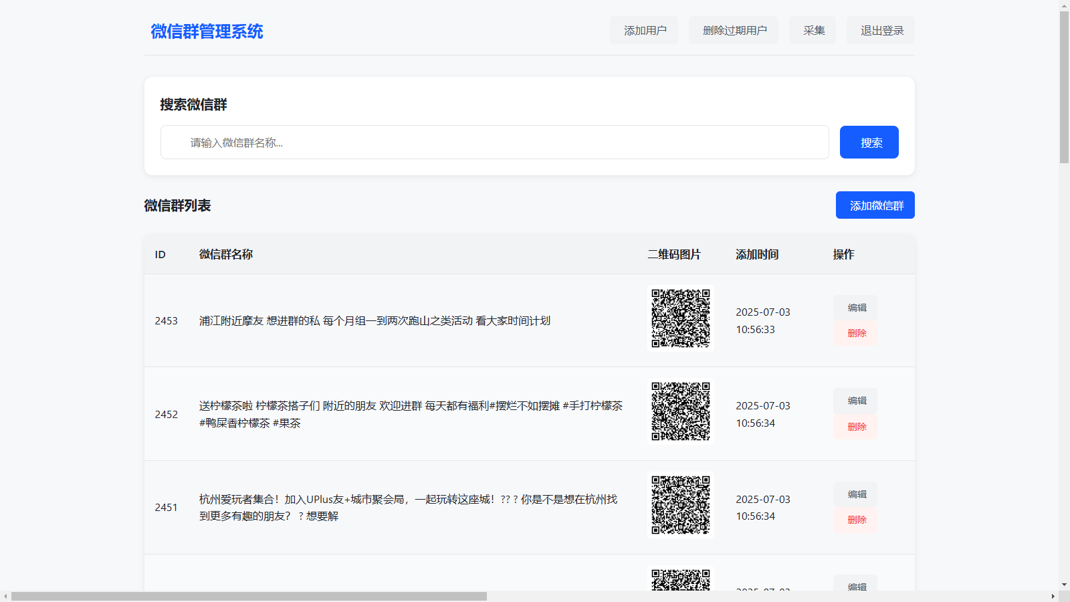Click the horizontal scrollbar right arrow

tap(1053, 596)
